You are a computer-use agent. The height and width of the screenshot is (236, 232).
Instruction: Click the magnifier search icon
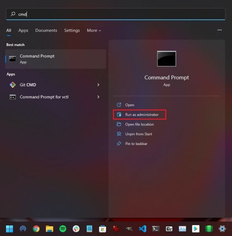pyautogui.click(x=13, y=14)
